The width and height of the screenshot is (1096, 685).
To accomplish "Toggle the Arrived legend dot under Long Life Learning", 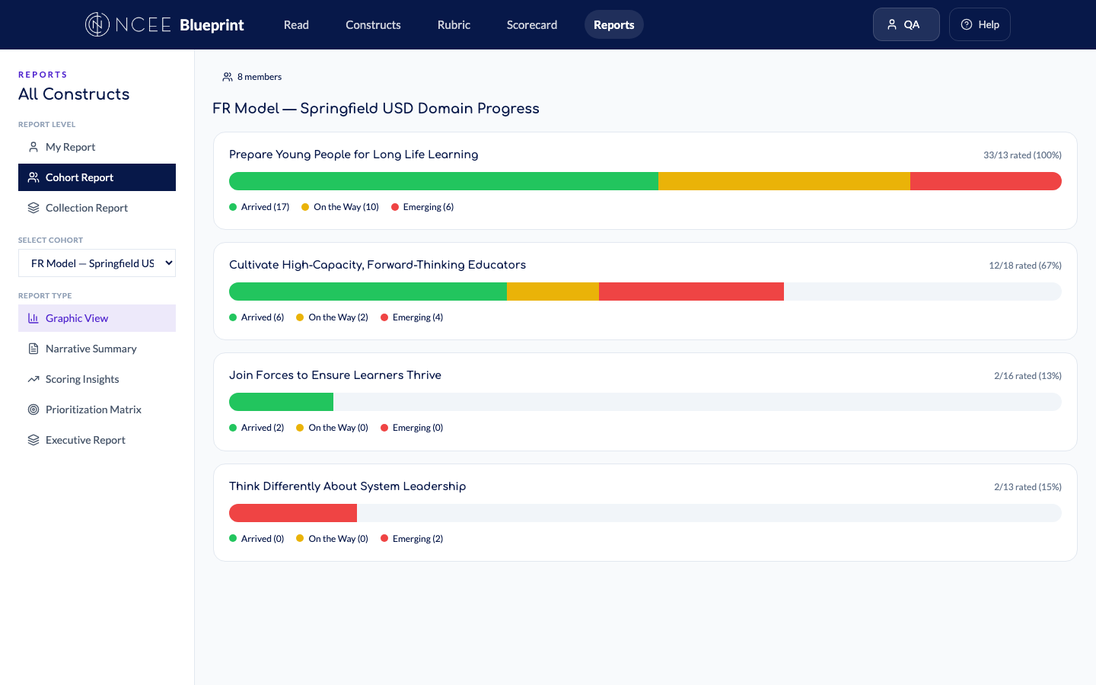I will click(233, 206).
